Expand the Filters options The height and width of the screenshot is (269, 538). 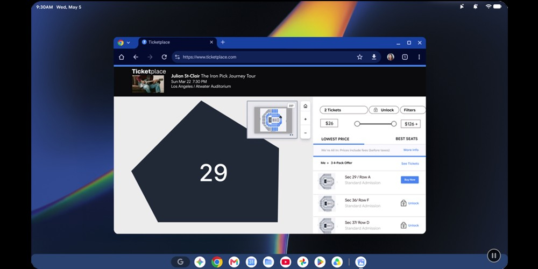click(x=413, y=110)
